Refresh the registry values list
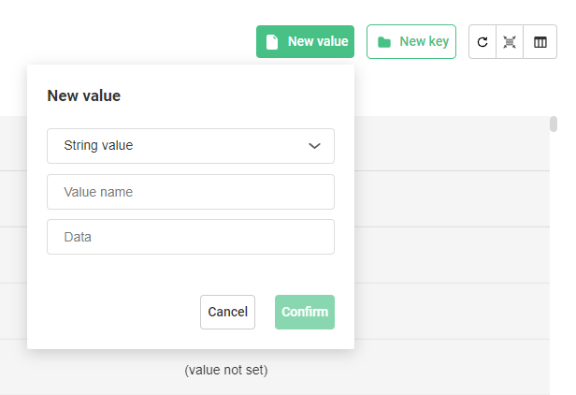Screen dimensions: 576x395 tap(482, 42)
